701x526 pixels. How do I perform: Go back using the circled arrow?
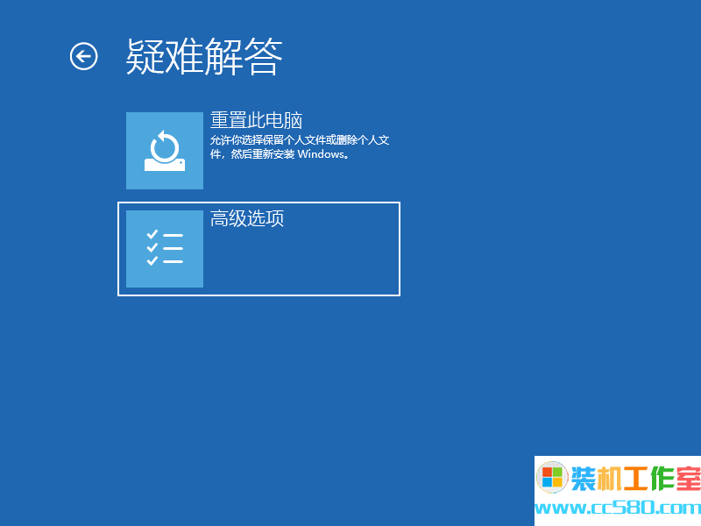pyautogui.click(x=83, y=56)
